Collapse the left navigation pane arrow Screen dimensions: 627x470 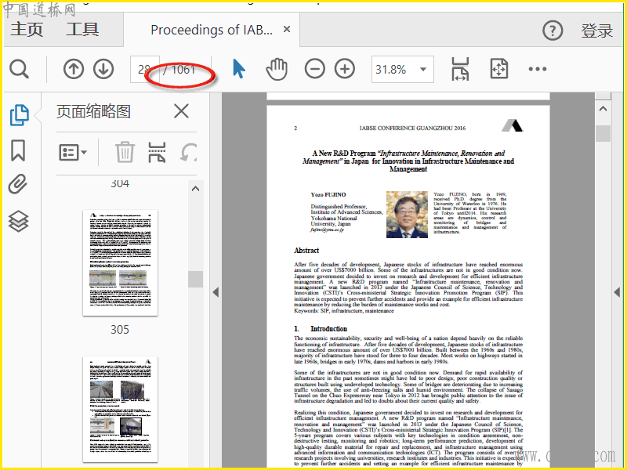(x=216, y=292)
